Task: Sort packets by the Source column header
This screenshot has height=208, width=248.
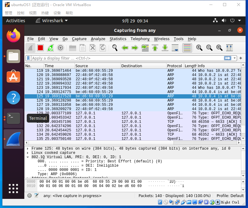Action: point(98,66)
